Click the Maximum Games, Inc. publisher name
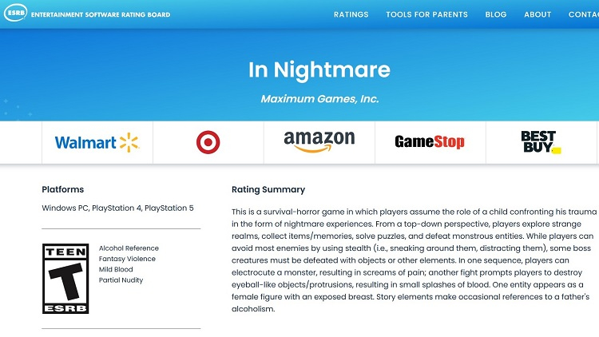This screenshot has height=337, width=599. (x=319, y=99)
